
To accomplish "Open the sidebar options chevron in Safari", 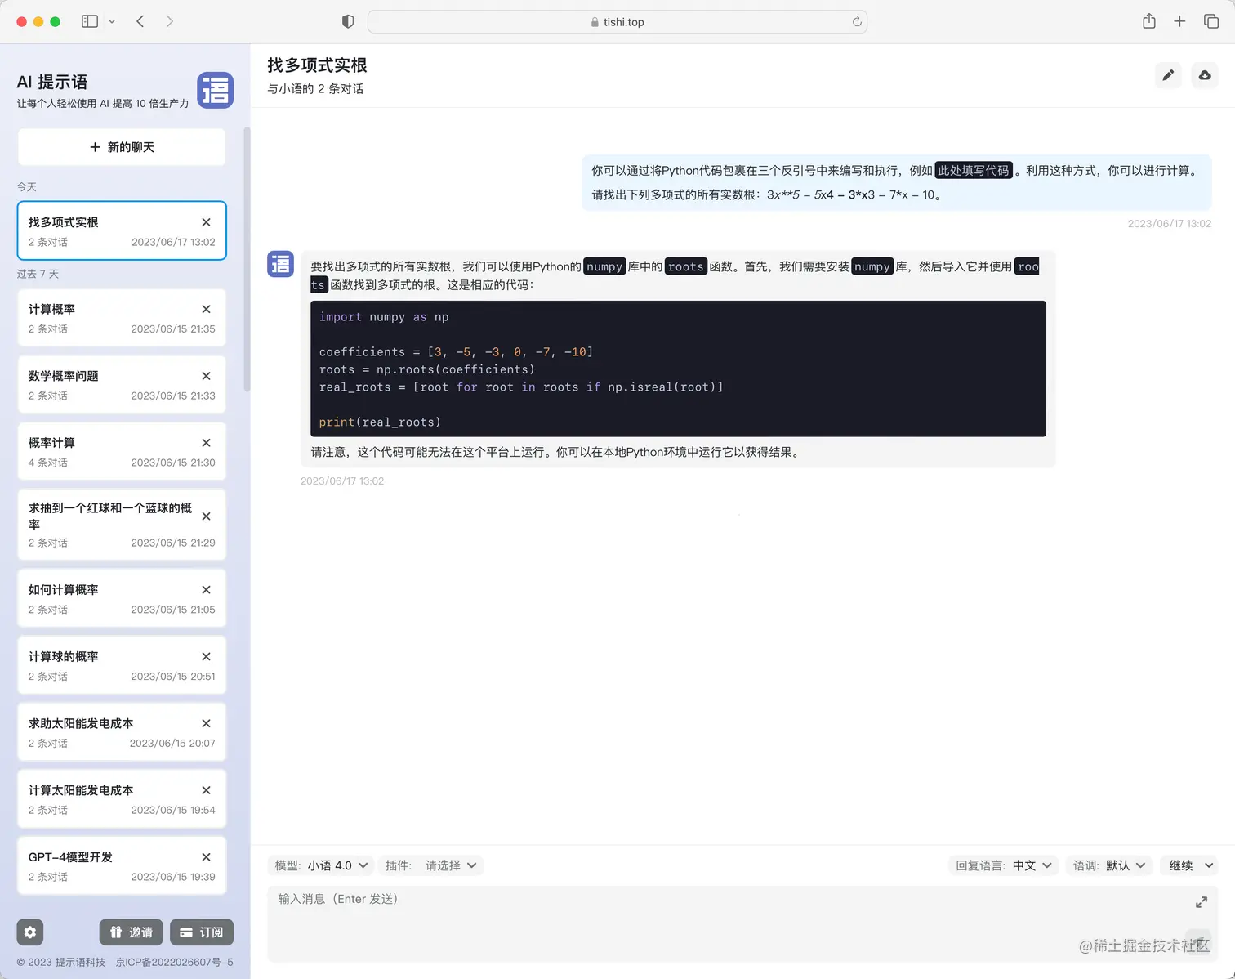I will (112, 21).
